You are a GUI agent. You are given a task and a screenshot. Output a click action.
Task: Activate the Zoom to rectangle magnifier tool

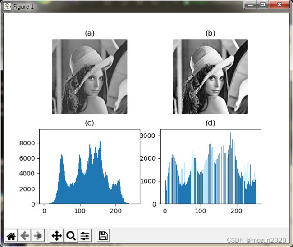click(x=71, y=236)
